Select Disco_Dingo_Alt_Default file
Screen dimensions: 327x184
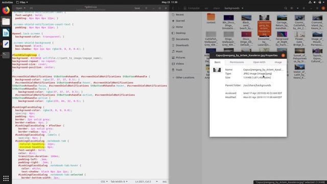click(x=246, y=39)
